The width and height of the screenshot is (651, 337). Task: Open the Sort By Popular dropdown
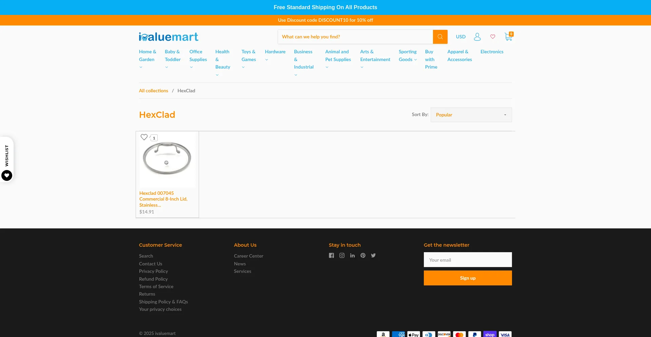coord(471,115)
